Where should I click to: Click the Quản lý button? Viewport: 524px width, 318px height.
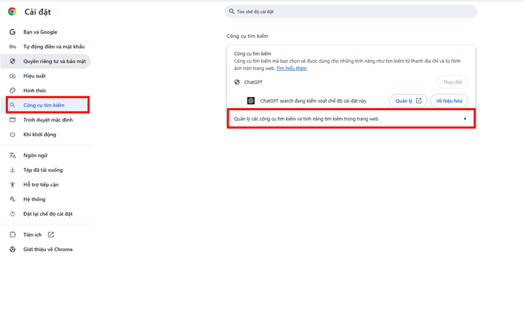(408, 101)
